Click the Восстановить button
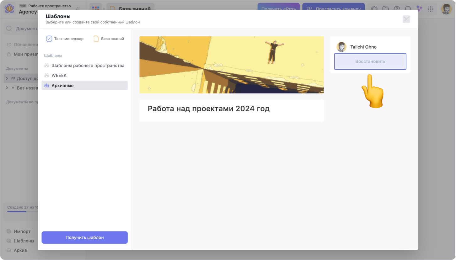 pos(370,61)
